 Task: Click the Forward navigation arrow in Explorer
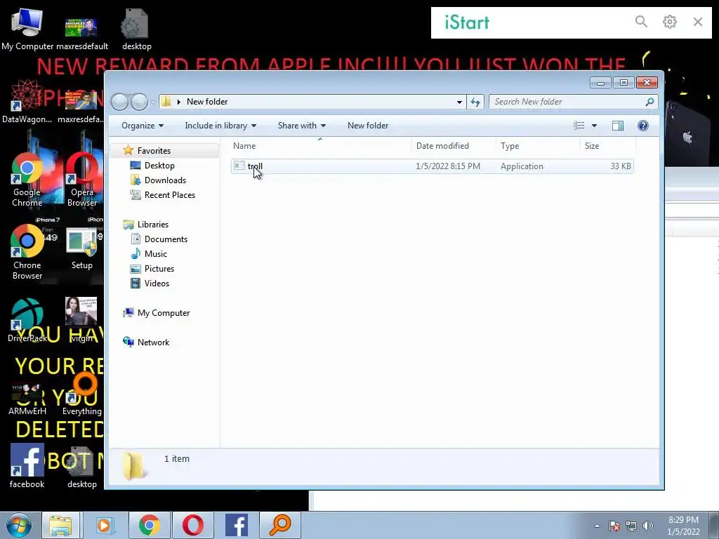coord(139,102)
